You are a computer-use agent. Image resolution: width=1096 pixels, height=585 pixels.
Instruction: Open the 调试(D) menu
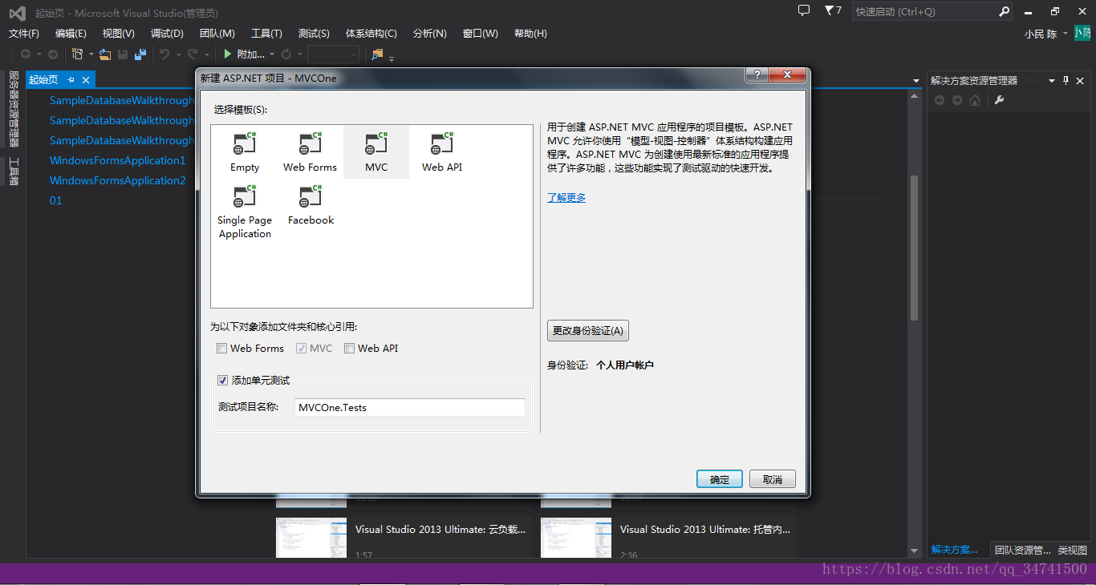pyautogui.click(x=167, y=33)
